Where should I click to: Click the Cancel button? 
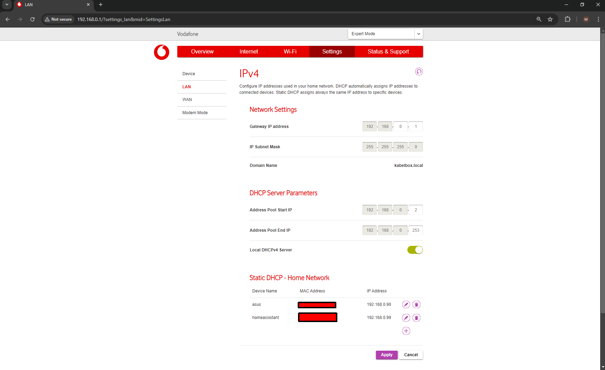click(x=411, y=355)
